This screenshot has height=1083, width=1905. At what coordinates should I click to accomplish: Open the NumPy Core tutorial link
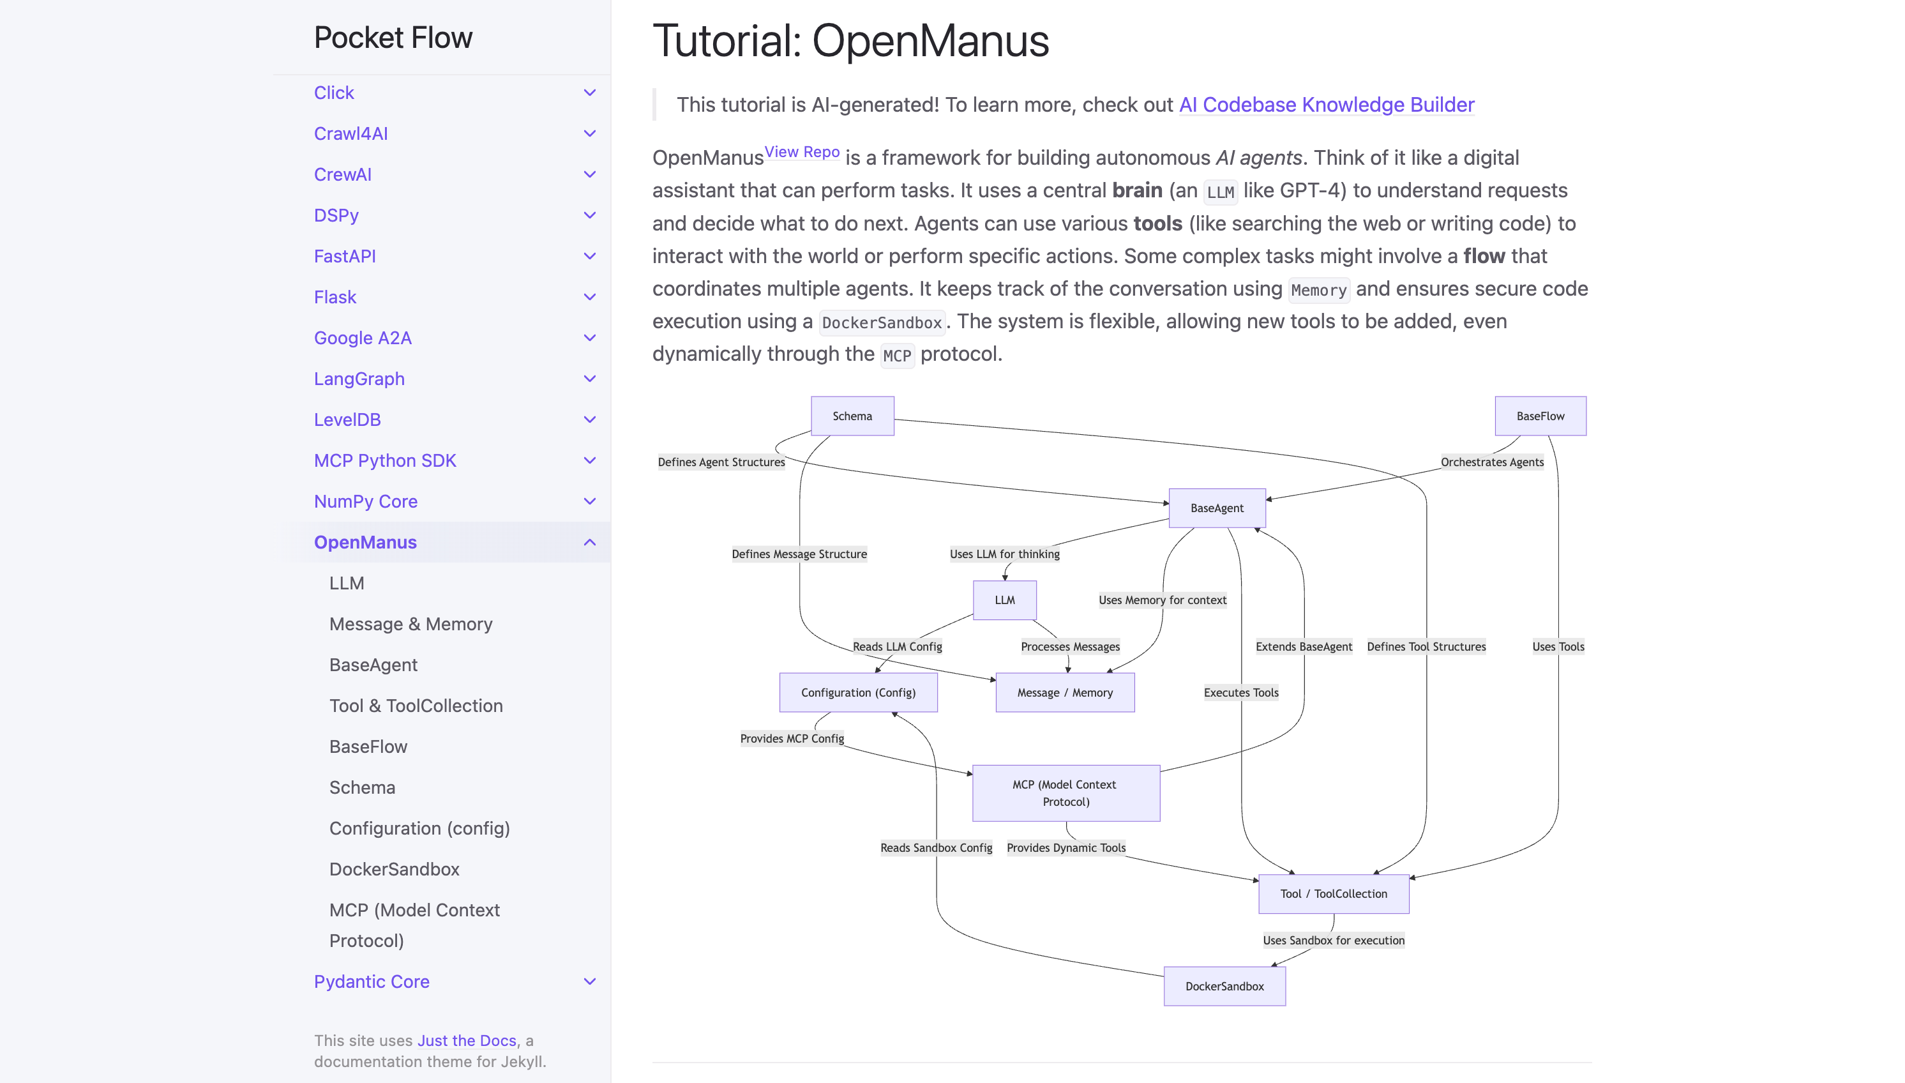(366, 502)
